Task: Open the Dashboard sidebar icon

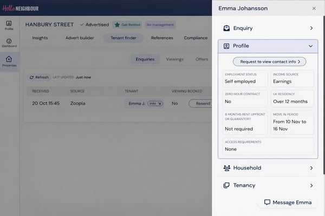Action: pyautogui.click(x=9, y=43)
